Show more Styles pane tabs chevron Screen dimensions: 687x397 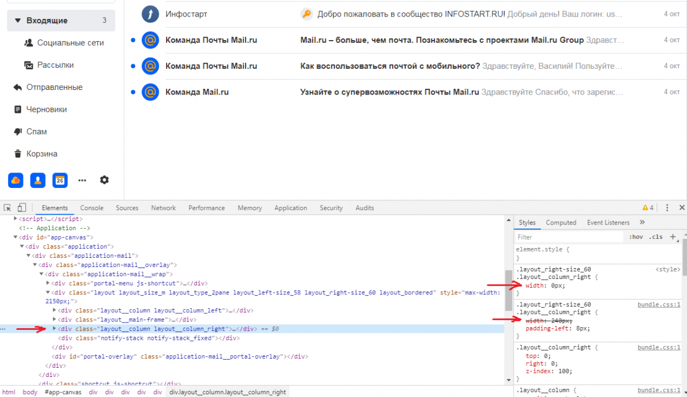642,222
